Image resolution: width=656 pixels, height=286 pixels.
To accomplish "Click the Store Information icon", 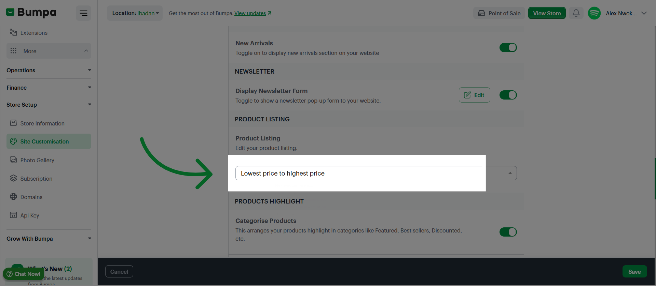I will (x=13, y=123).
